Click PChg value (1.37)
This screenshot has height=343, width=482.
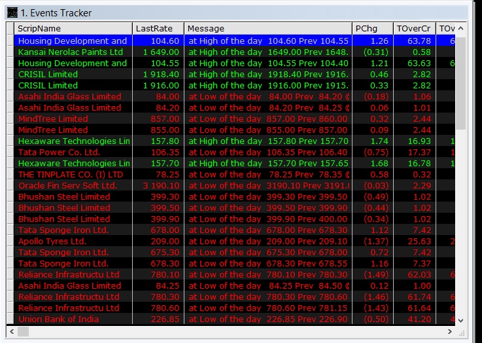click(376, 241)
